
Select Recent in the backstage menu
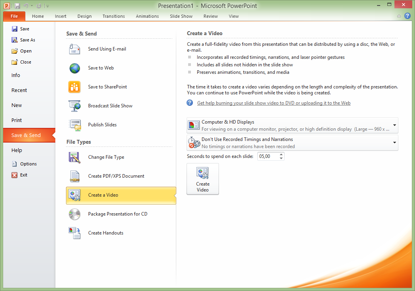(x=19, y=90)
